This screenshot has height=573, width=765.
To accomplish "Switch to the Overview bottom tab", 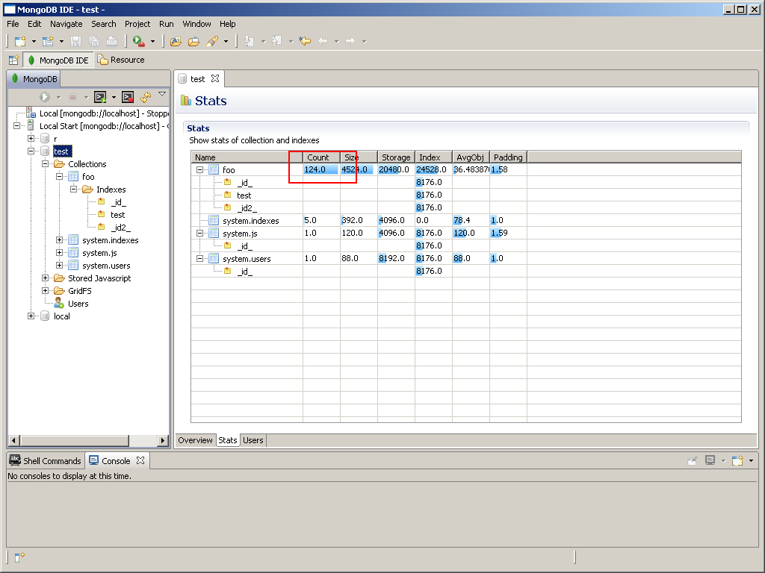I will pyautogui.click(x=195, y=440).
